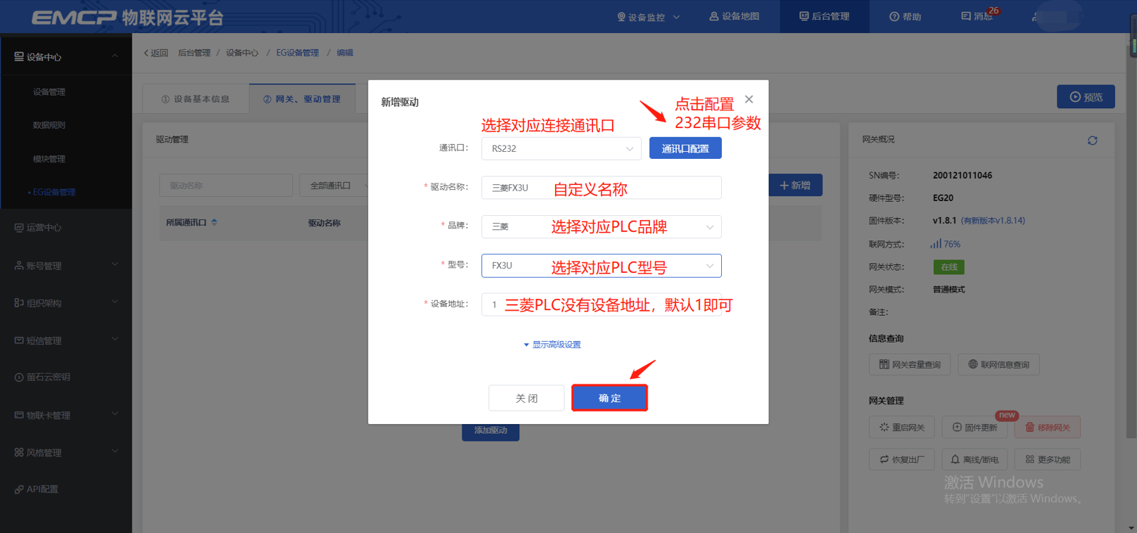Open the 型号 dropdown showing FX3U
This screenshot has height=533, width=1137.
[601, 266]
